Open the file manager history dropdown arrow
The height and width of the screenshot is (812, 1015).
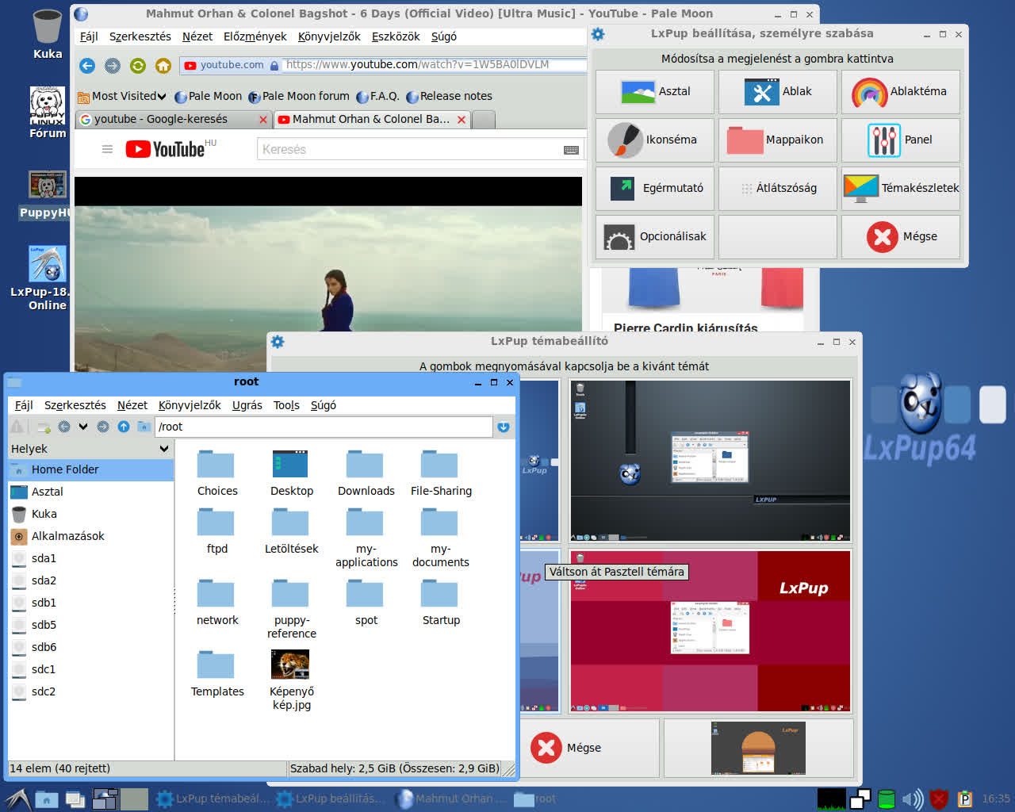pos(83,427)
